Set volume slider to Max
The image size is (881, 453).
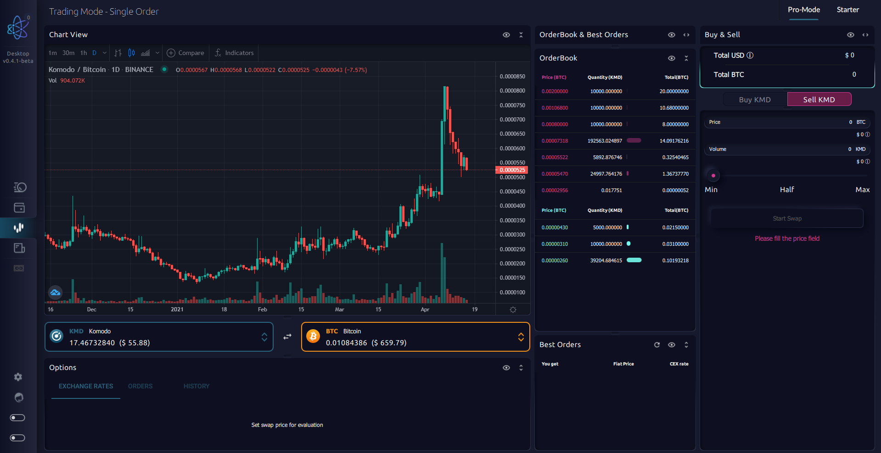(863, 190)
